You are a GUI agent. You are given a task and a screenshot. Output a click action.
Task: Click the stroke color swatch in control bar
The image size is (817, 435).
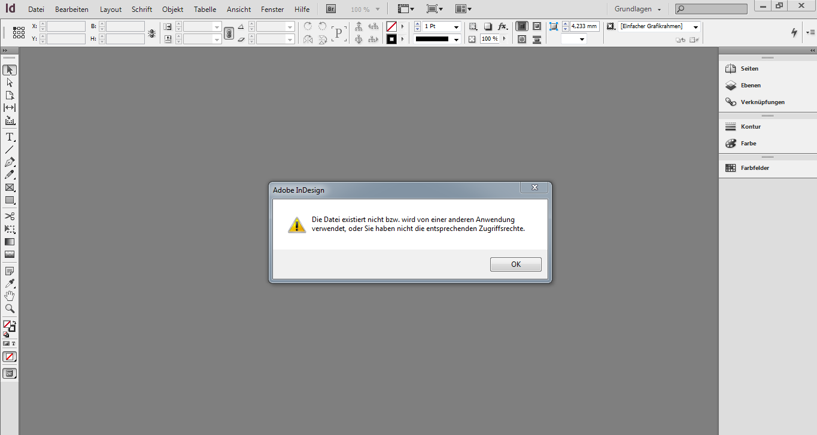pos(391,39)
